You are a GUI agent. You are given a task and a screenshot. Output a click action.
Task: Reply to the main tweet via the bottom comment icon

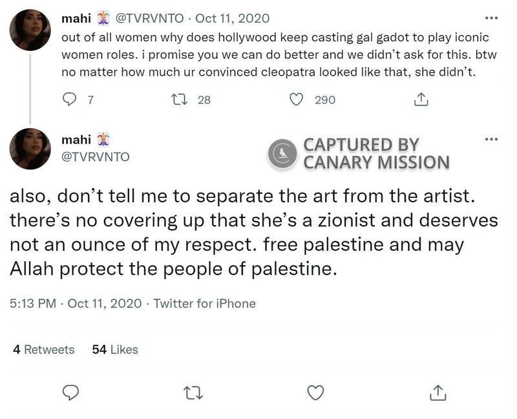[x=71, y=392]
